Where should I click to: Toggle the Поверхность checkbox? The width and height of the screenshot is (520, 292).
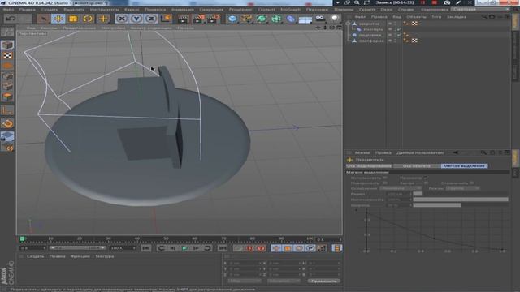(x=385, y=182)
